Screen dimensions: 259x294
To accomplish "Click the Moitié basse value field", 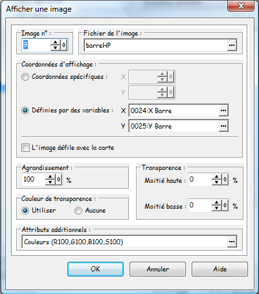I will pyautogui.click(x=200, y=205).
